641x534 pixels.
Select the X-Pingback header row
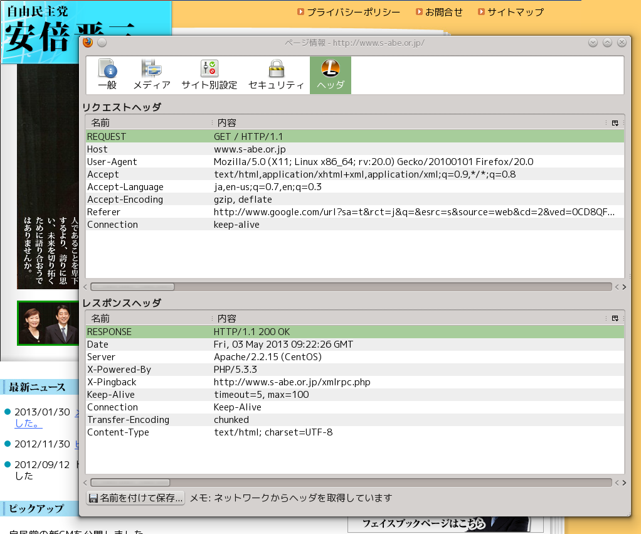coord(355,382)
